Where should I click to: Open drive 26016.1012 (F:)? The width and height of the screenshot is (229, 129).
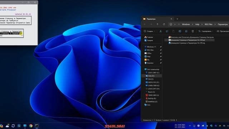point(152,82)
